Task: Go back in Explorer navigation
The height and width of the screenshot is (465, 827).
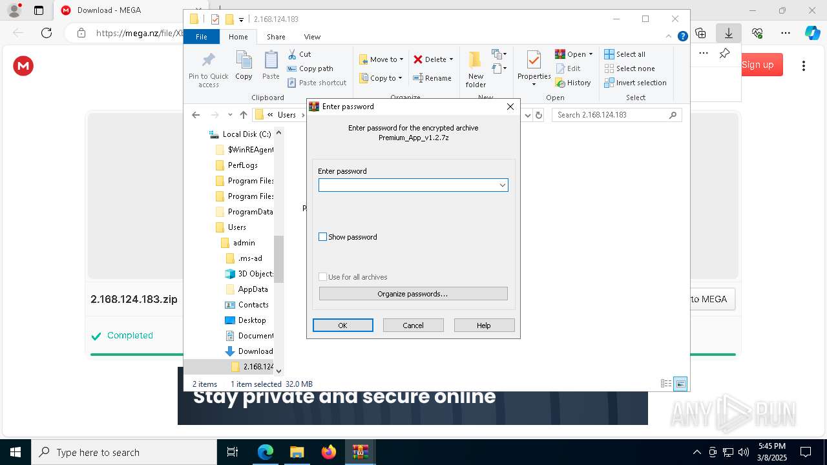Action: (196, 115)
